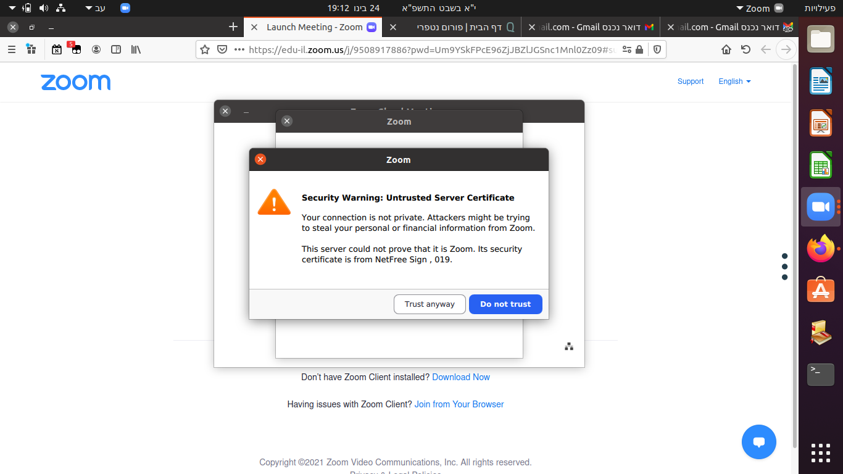Open a new browser tab
843x474 pixels.
point(233,27)
